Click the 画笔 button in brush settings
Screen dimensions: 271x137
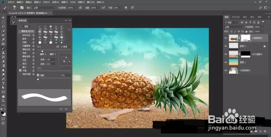(x=27, y=26)
